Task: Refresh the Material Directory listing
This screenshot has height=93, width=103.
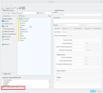Action: tap(38, 13)
